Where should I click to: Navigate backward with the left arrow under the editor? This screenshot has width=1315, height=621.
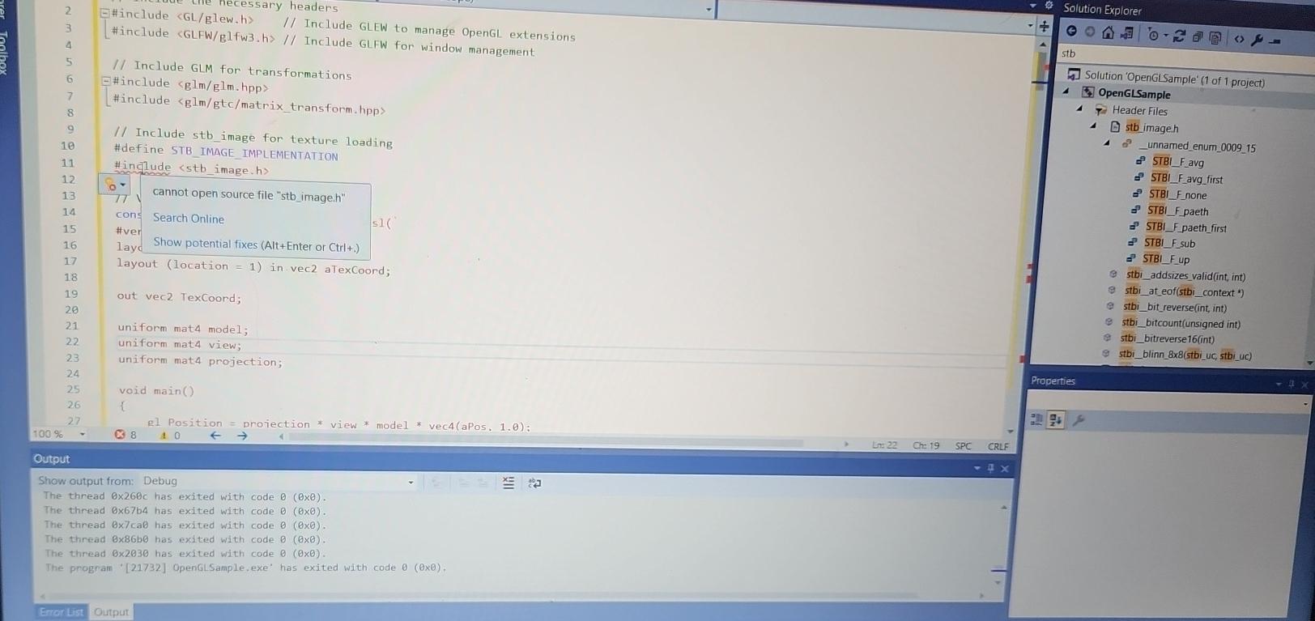215,436
